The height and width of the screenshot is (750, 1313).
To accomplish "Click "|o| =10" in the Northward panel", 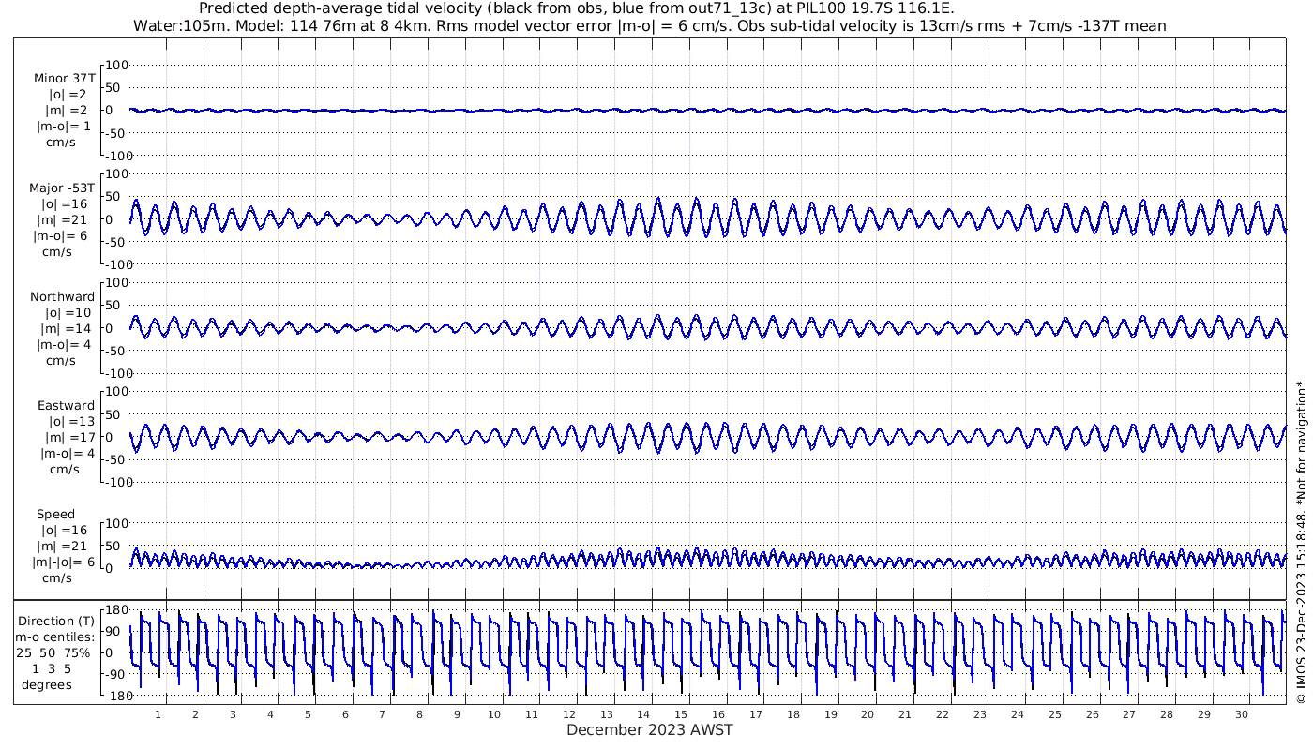I will click(68, 312).
